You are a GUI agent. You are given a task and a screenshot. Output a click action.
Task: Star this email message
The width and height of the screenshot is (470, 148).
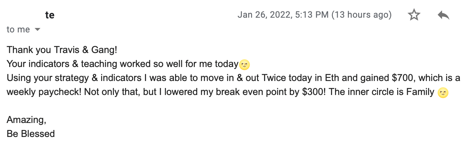[414, 15]
